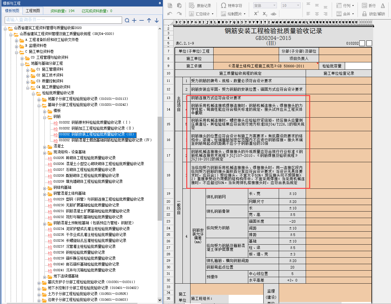Collapse the 山西省建筑工程资料管理与质量验收库2020 node
The width and height of the screenshot is (391, 304).
point(5,29)
